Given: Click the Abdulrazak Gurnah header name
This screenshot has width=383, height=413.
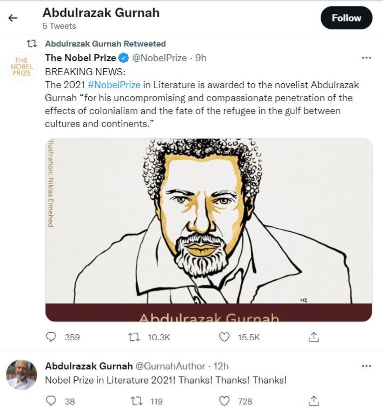Looking at the screenshot, I should [101, 11].
